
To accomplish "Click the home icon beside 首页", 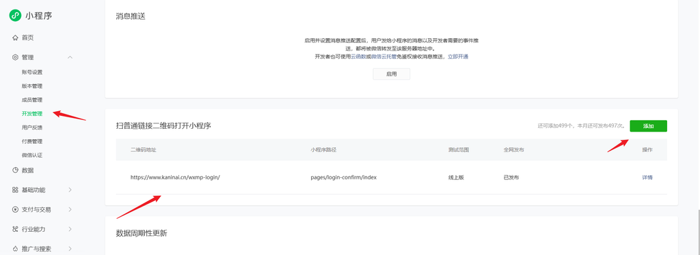I will pos(15,37).
